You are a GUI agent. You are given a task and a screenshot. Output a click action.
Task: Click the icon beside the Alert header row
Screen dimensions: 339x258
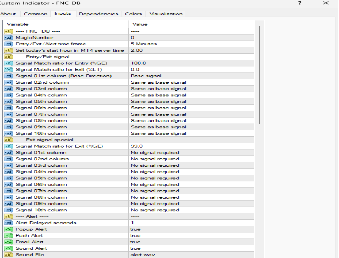(x=8, y=216)
